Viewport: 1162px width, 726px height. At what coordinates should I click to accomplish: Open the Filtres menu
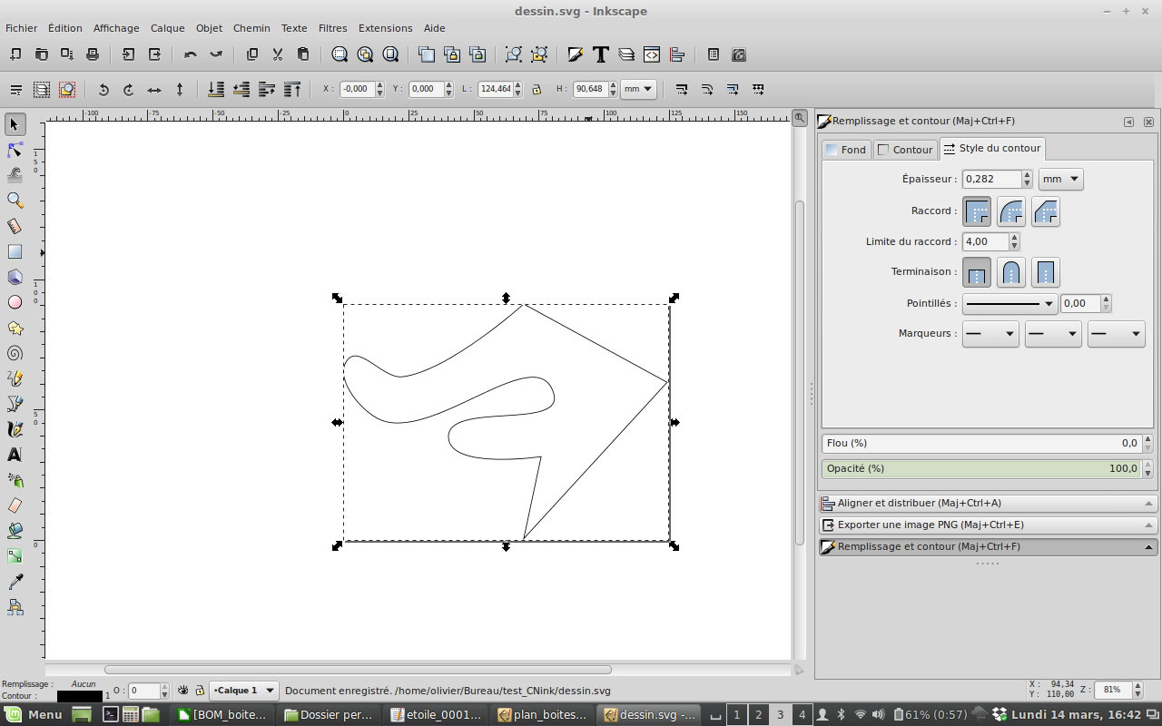point(332,28)
